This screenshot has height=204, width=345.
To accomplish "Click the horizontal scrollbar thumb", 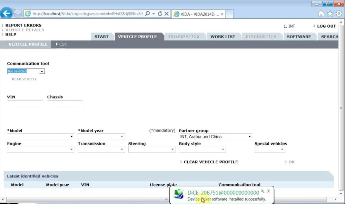I will (167, 200).
